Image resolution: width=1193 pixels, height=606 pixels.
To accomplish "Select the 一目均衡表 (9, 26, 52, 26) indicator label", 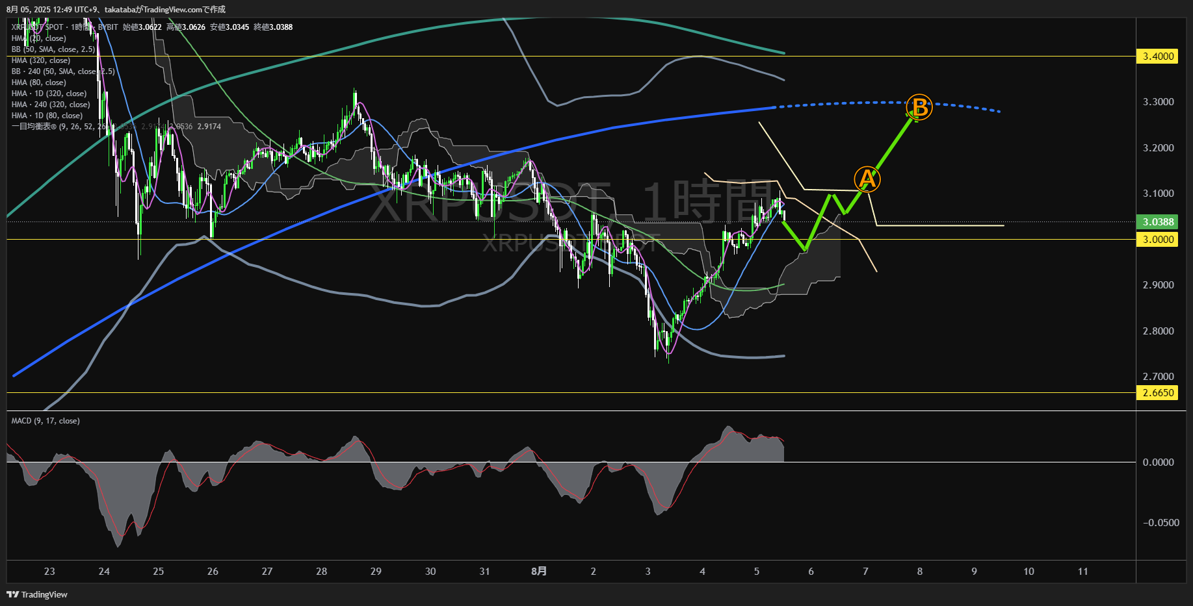I will click(59, 127).
